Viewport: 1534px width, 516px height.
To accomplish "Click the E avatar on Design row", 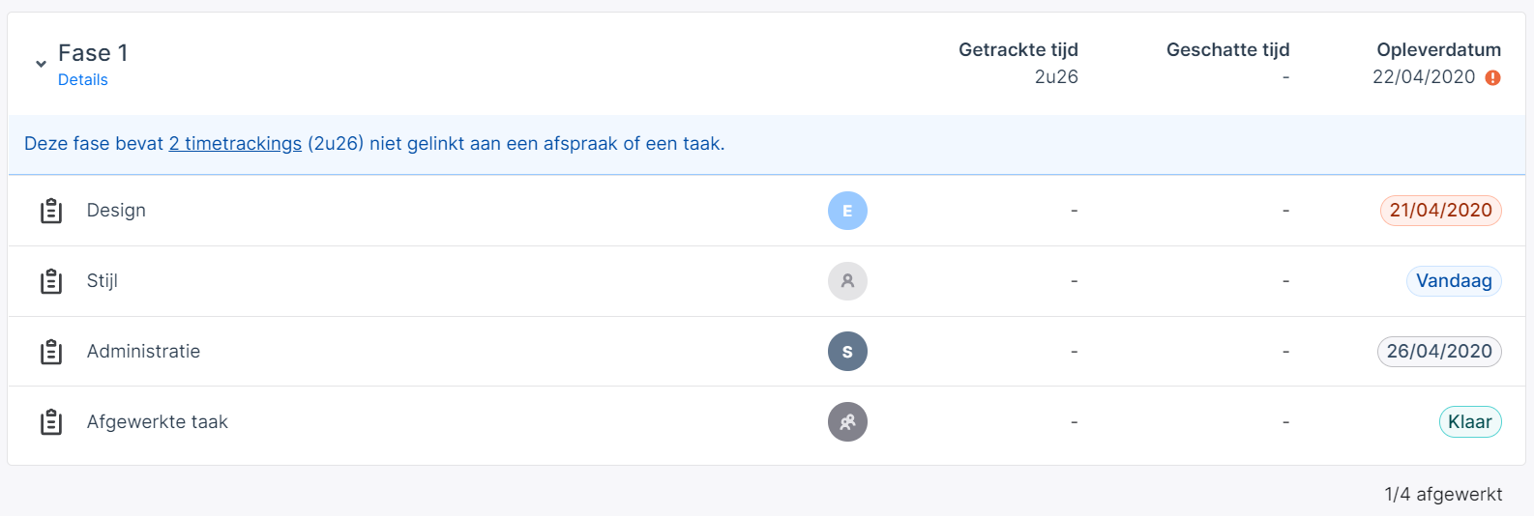I will [847, 211].
